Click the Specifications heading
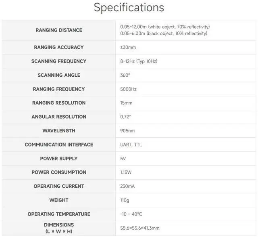This screenshot has height=237, width=258. tap(129, 8)
